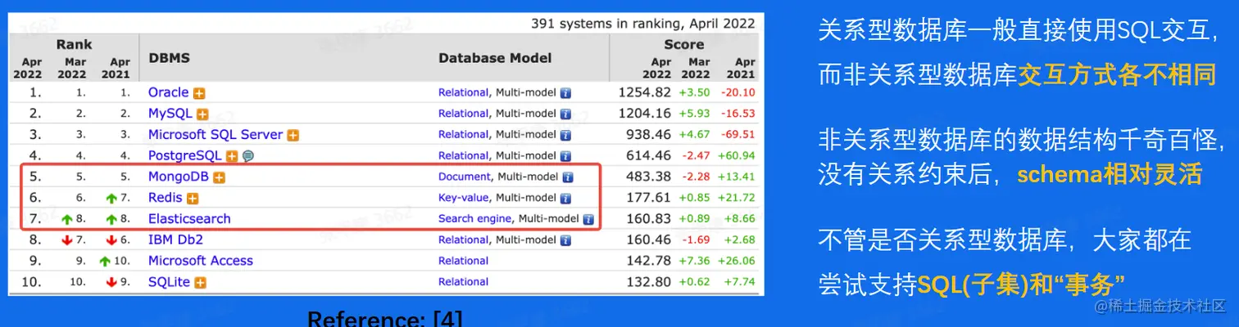Image resolution: width=1239 pixels, height=327 pixels.
Task: Select the SQLite score 132.80
Action: (648, 282)
